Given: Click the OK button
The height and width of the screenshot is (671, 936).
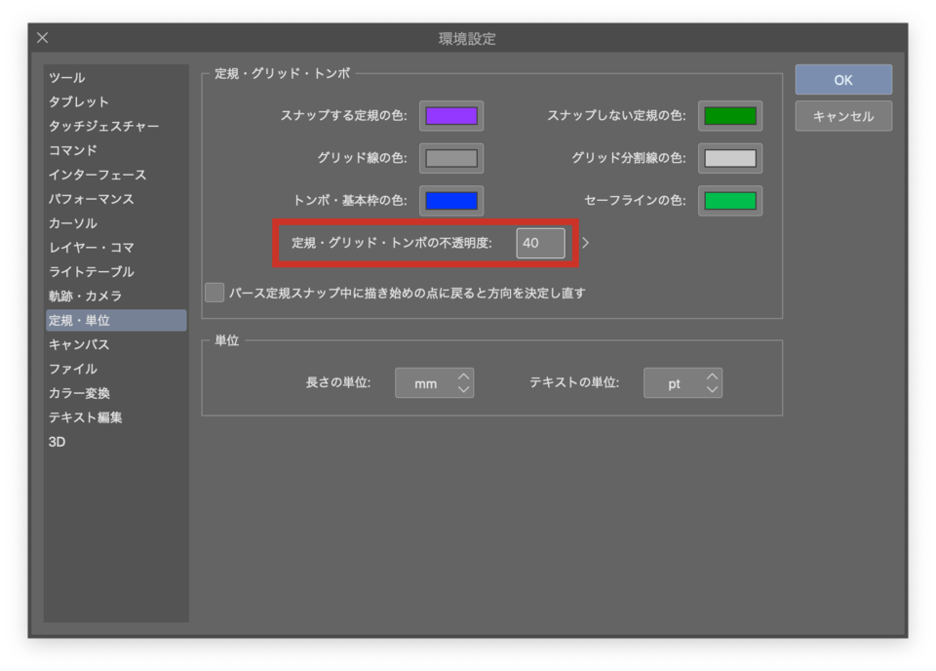Looking at the screenshot, I should click(843, 80).
